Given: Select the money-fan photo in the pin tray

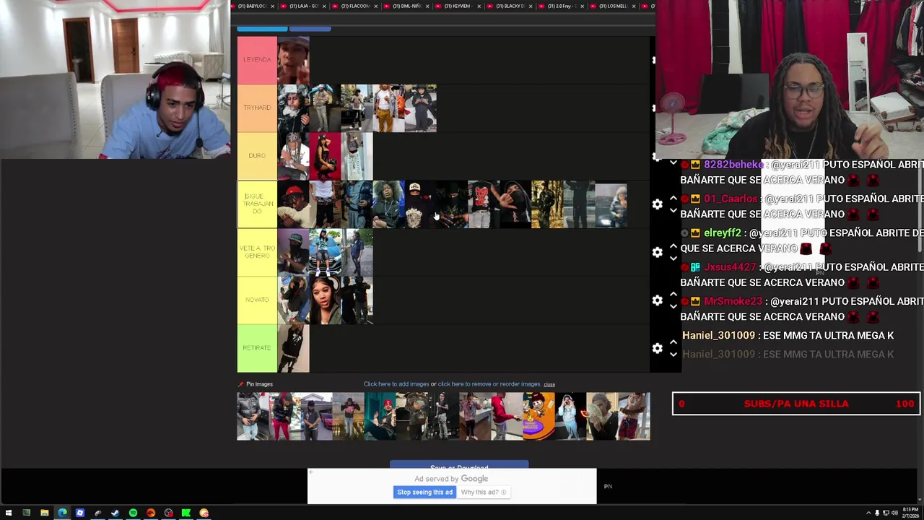Looking at the screenshot, I should tap(602, 417).
